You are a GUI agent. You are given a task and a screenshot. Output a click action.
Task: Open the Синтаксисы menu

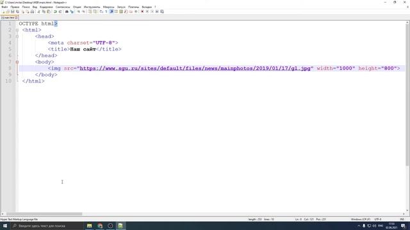point(63,7)
